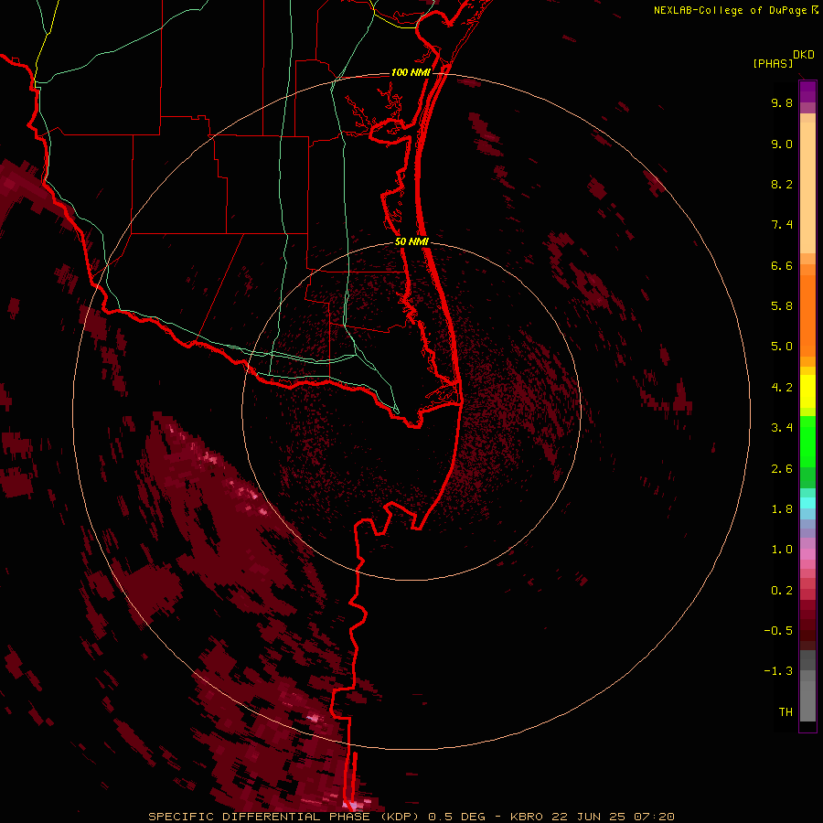Select the 2.6 scale label

coord(782,469)
